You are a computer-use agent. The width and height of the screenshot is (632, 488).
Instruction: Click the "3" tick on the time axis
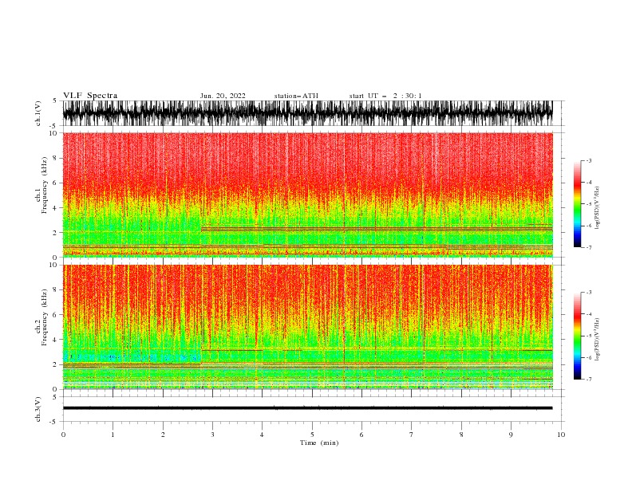pos(212,435)
